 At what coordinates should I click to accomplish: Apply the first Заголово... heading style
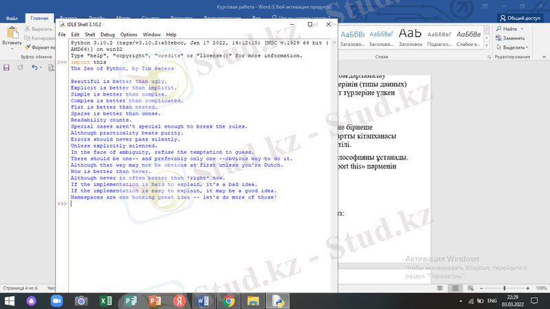pos(353,38)
